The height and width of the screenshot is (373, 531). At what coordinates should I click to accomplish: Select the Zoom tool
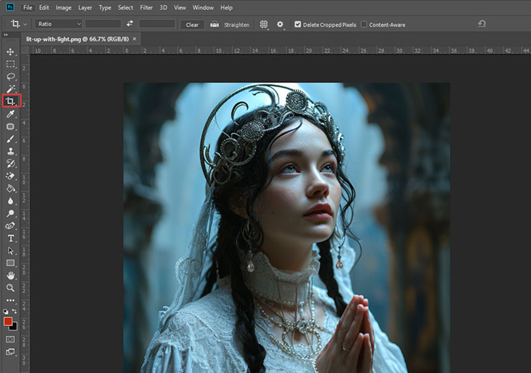pyautogui.click(x=11, y=288)
